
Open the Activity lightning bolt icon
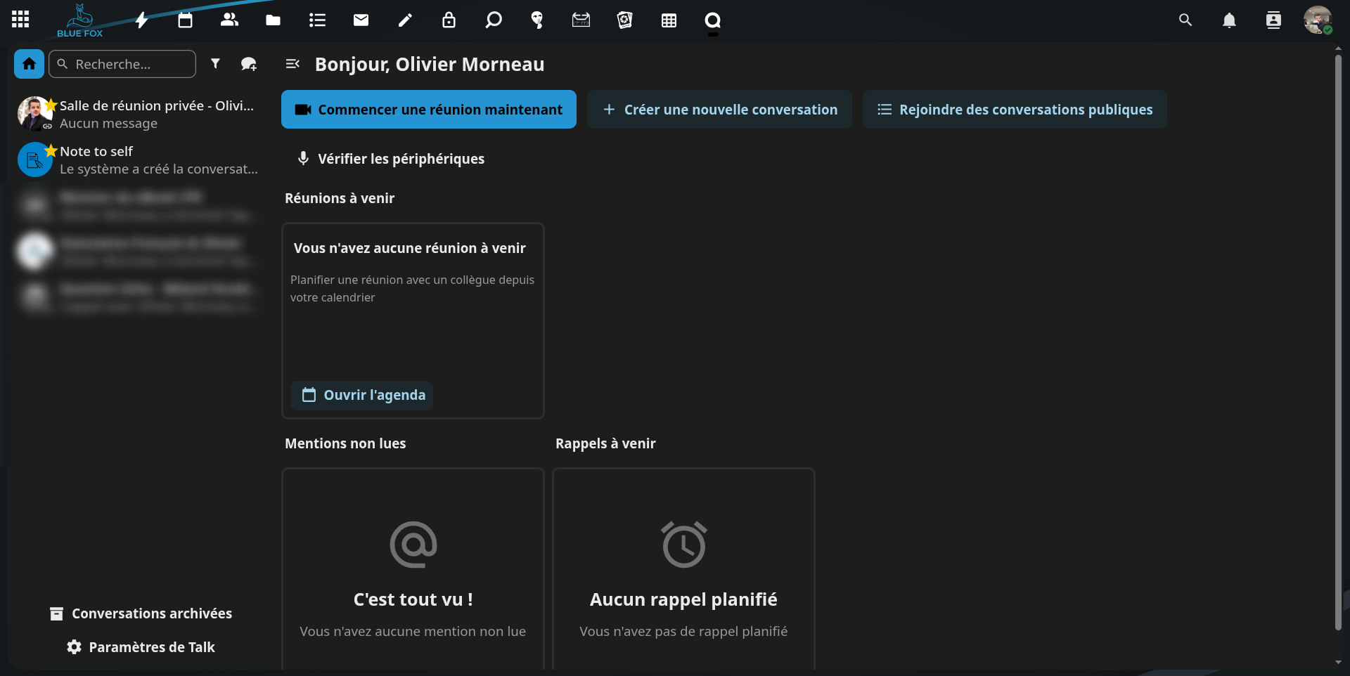(141, 20)
